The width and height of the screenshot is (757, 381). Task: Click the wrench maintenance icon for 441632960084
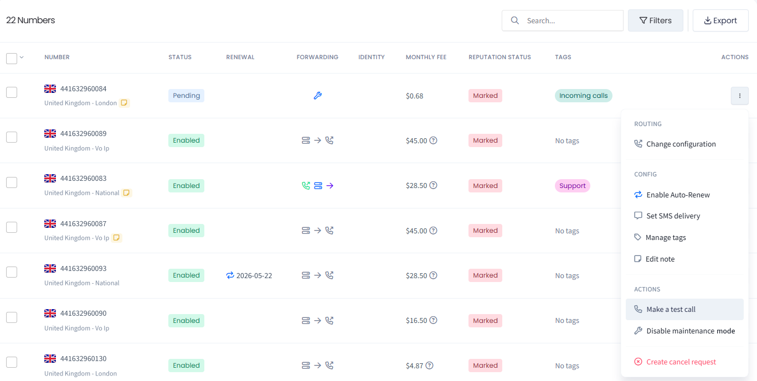pos(317,96)
